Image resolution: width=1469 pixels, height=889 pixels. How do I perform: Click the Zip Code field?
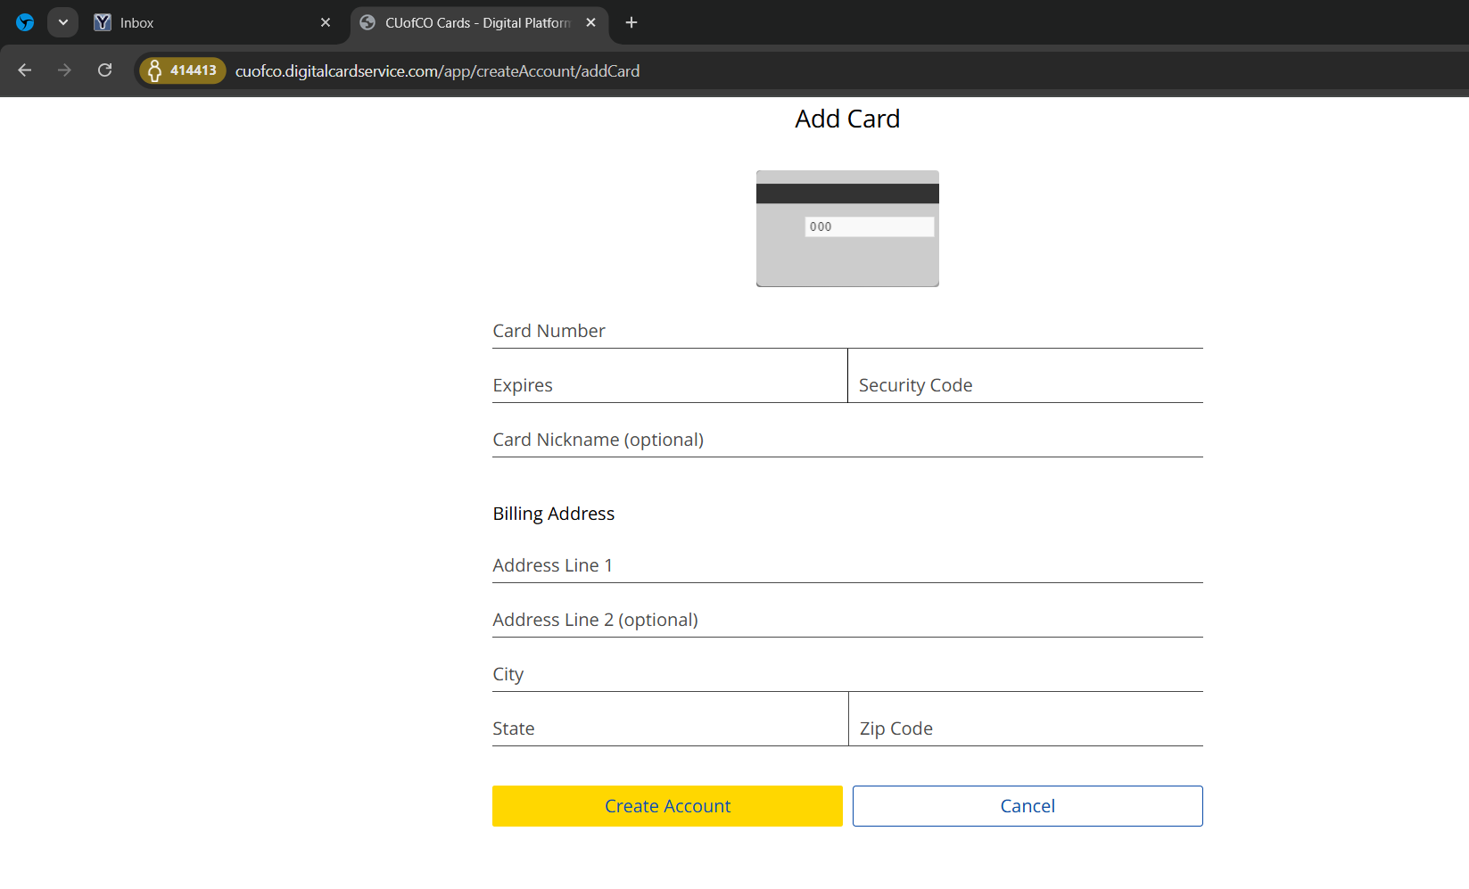tap(1026, 729)
